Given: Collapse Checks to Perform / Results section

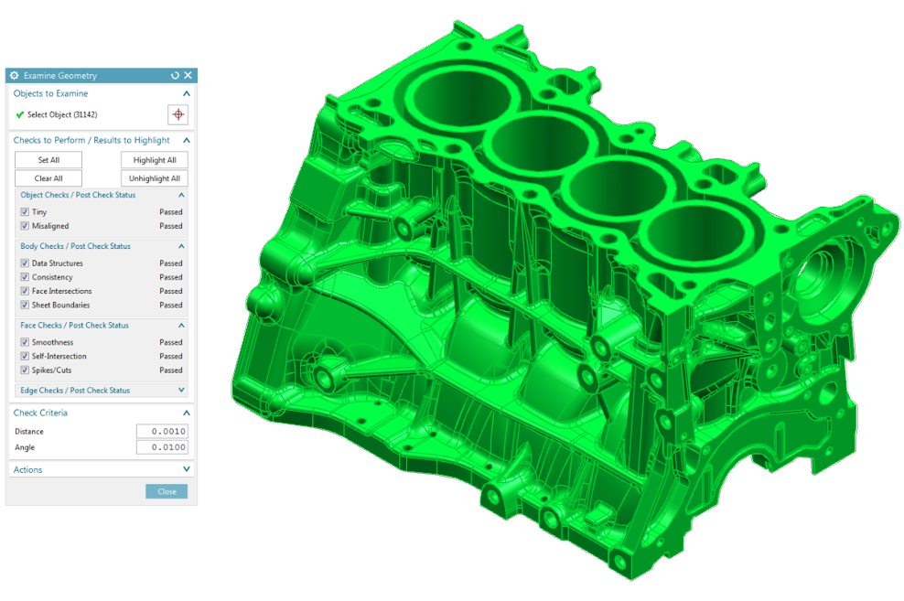Looking at the screenshot, I should pos(187,140).
